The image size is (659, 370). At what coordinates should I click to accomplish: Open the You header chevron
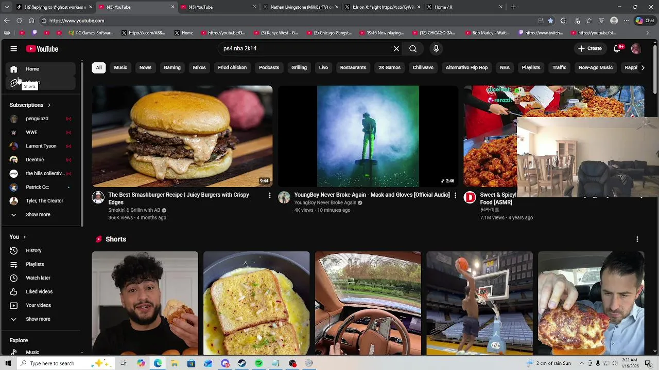(24, 237)
